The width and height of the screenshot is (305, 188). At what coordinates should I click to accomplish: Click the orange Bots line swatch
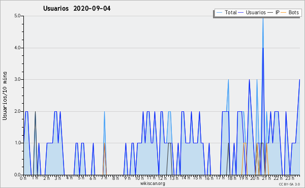click(x=284, y=13)
